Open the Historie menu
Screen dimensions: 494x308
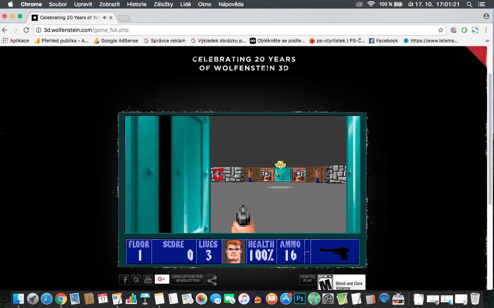point(137,4)
